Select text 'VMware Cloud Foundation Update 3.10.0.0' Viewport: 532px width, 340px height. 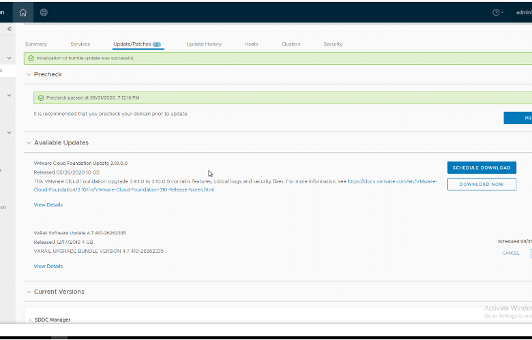point(80,164)
